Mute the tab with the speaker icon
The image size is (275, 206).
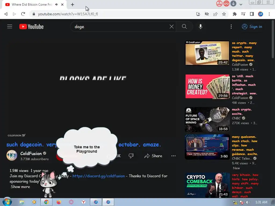tap(56, 5)
